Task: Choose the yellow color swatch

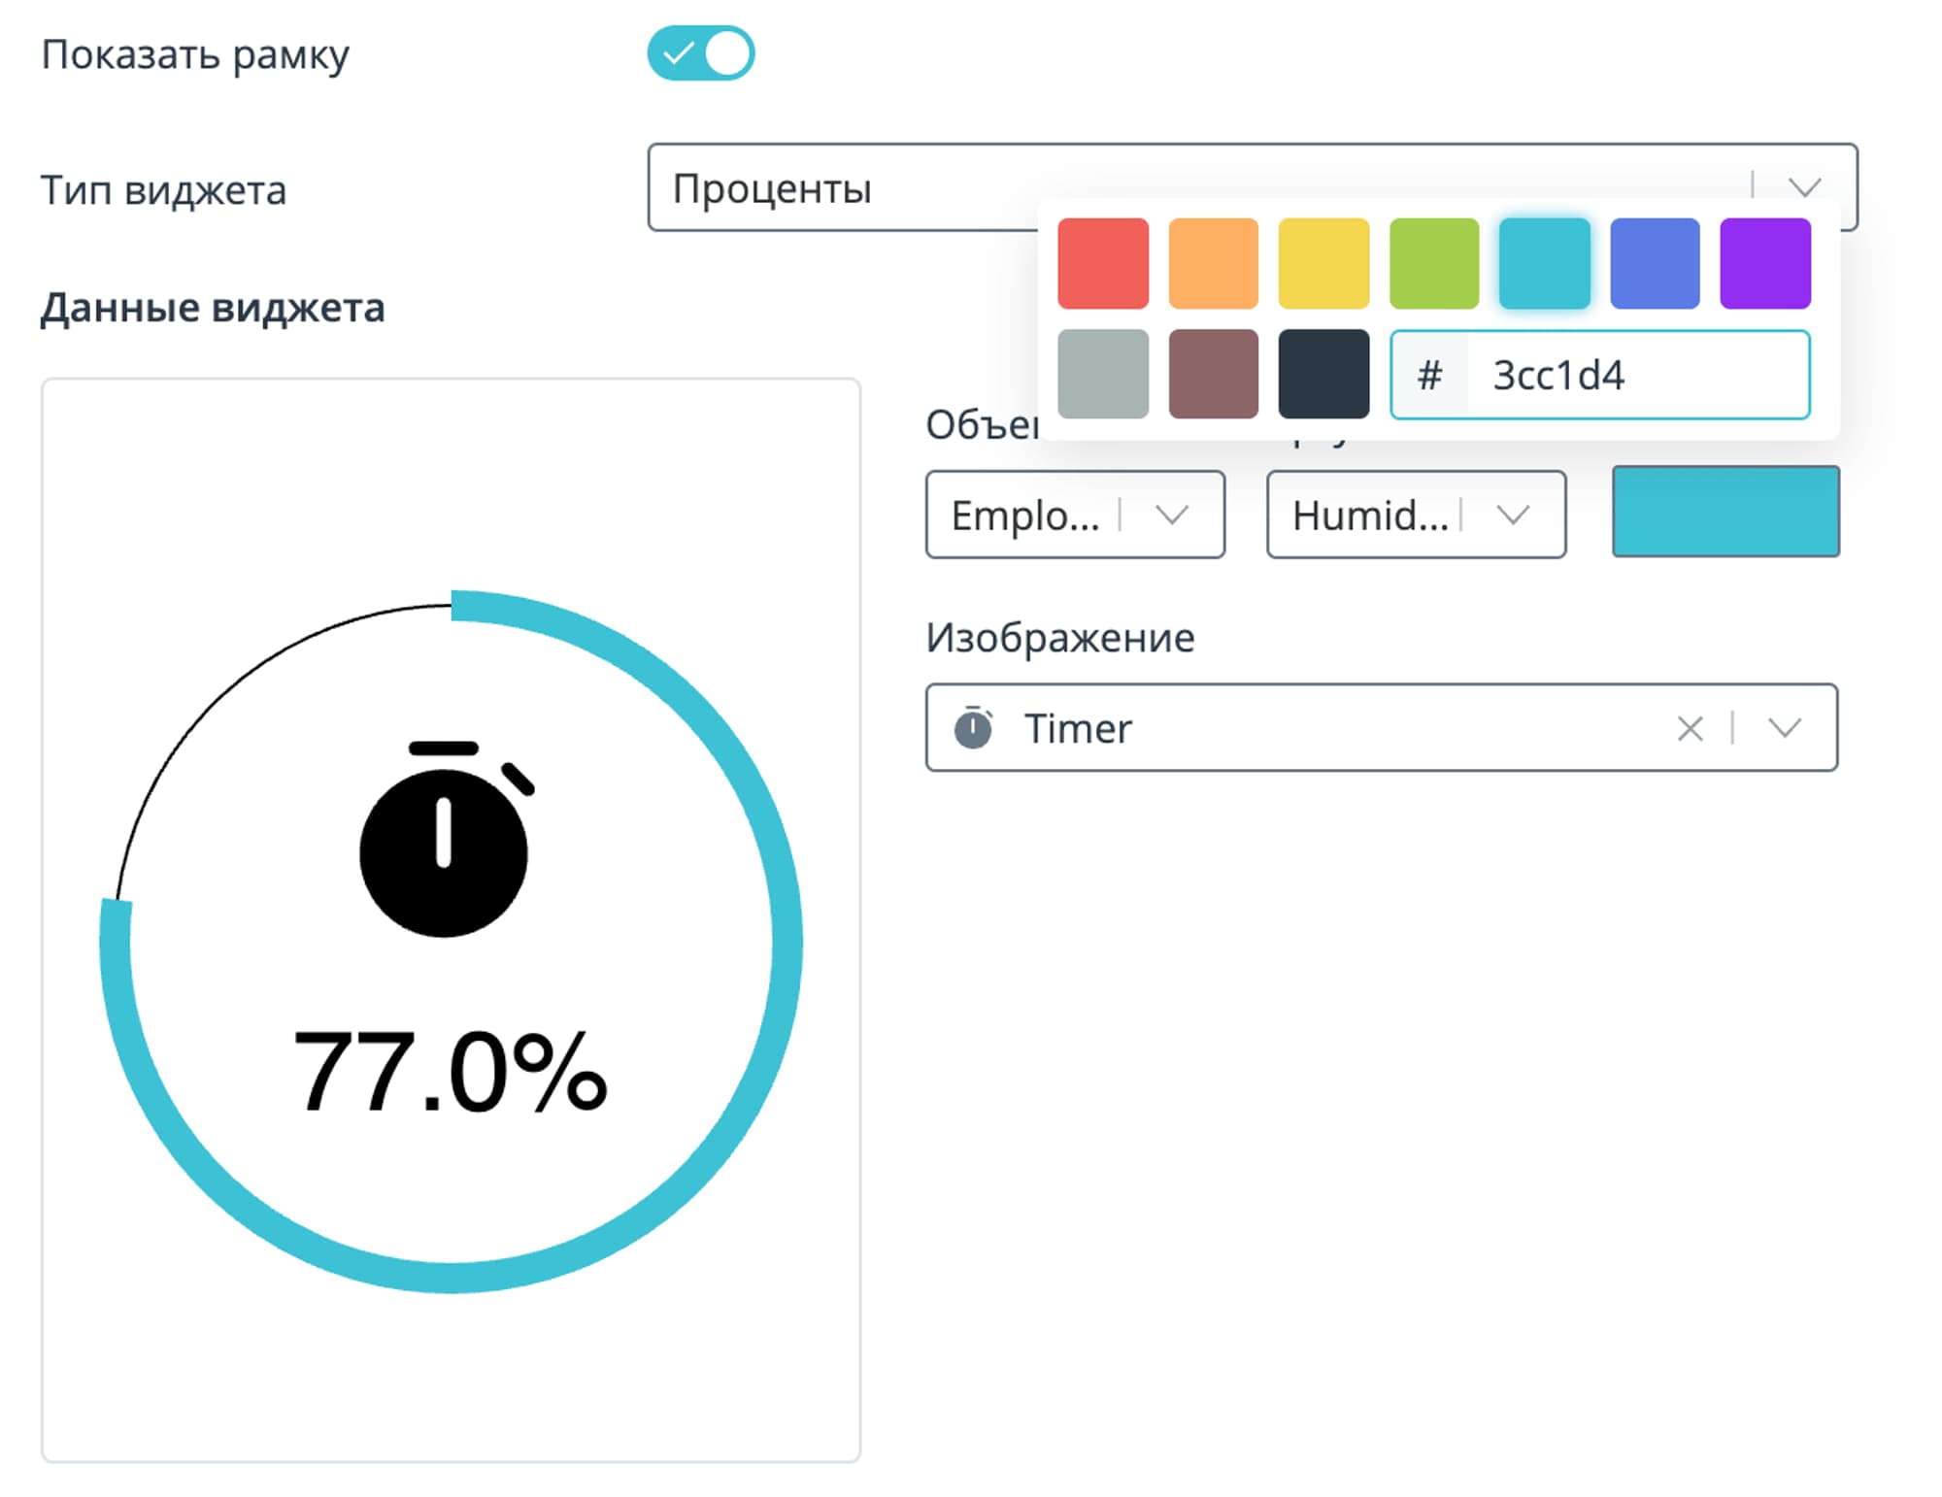Action: (1323, 263)
